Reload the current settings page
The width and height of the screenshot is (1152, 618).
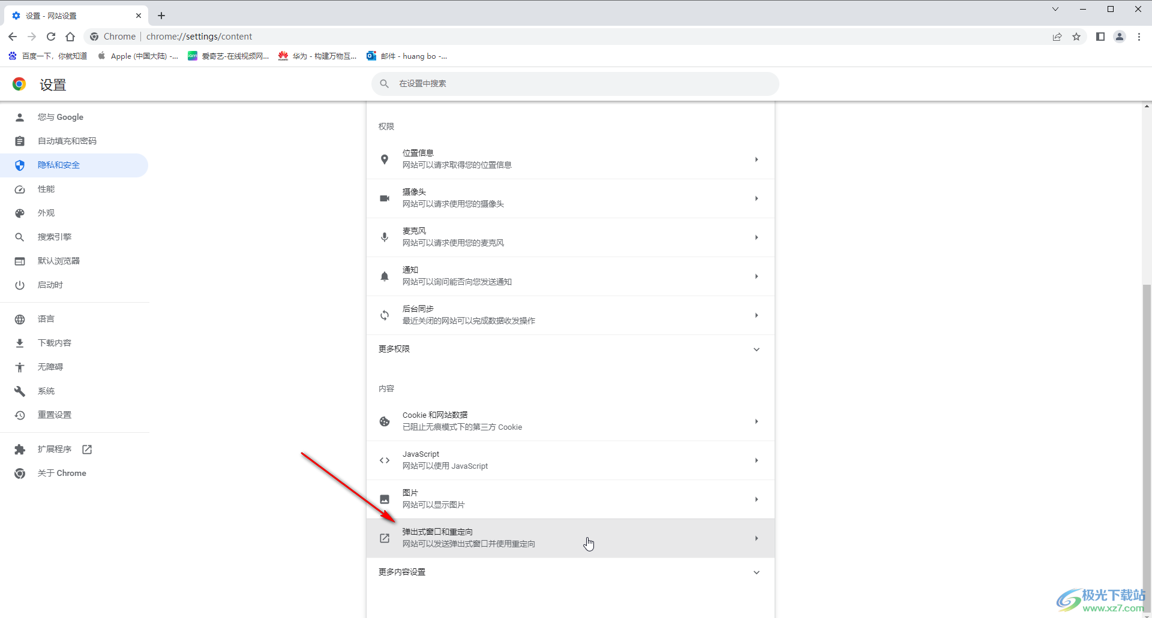point(51,37)
